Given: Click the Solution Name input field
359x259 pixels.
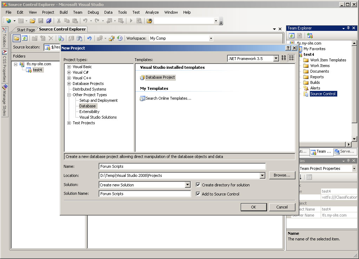Looking at the screenshot, I should tap(145, 194).
